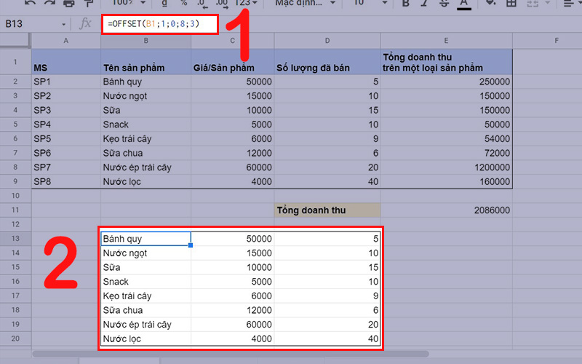Select column A header
Viewport: 582px width, 364px height.
(x=65, y=41)
